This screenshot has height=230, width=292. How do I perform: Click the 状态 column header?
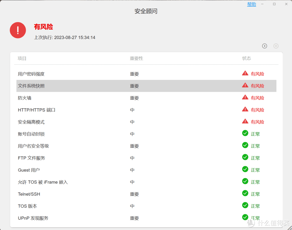(x=247, y=58)
